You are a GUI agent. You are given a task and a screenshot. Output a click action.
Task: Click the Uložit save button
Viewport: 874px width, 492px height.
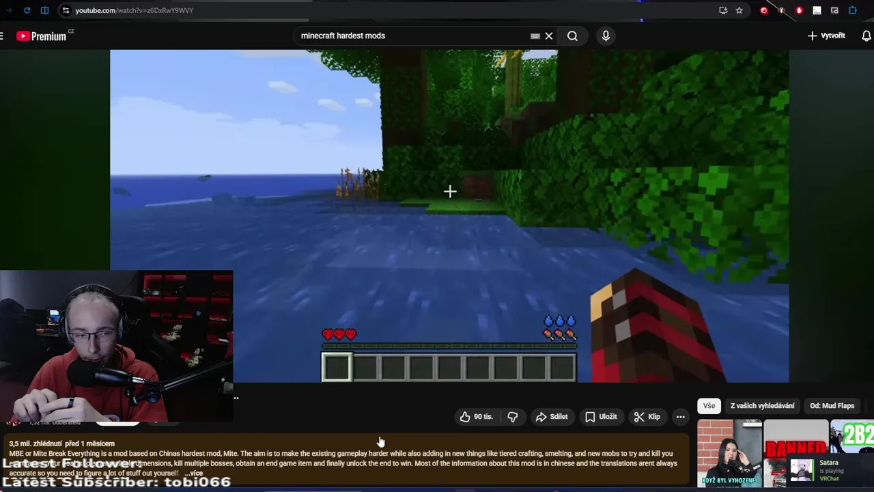(x=601, y=417)
